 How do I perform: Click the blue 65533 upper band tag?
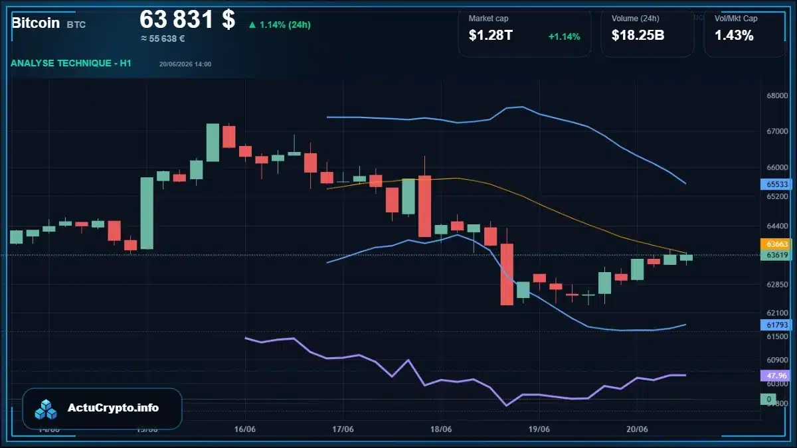(775, 185)
